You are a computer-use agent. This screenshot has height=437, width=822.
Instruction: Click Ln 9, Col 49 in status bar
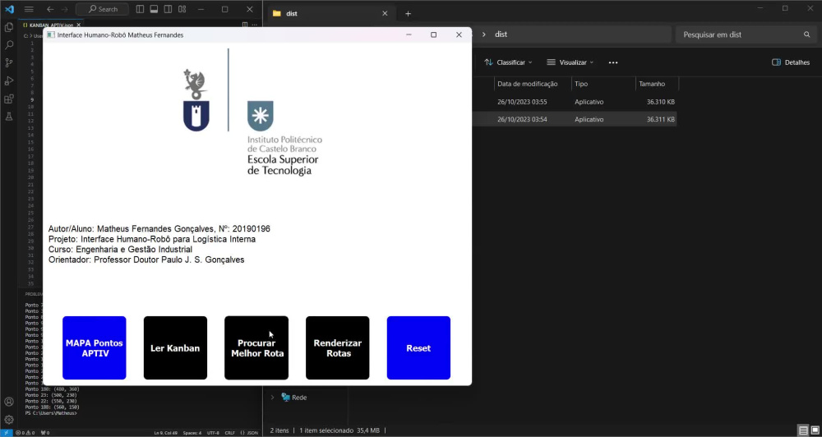coord(165,433)
